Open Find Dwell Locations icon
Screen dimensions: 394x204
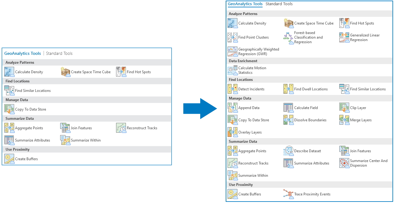point(288,89)
